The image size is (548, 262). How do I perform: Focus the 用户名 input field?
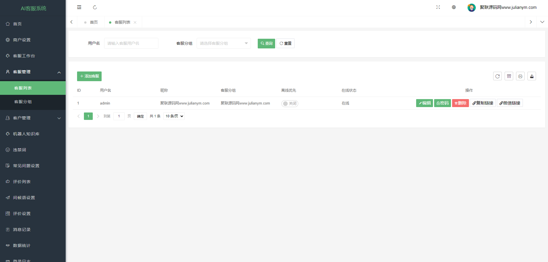(x=131, y=43)
